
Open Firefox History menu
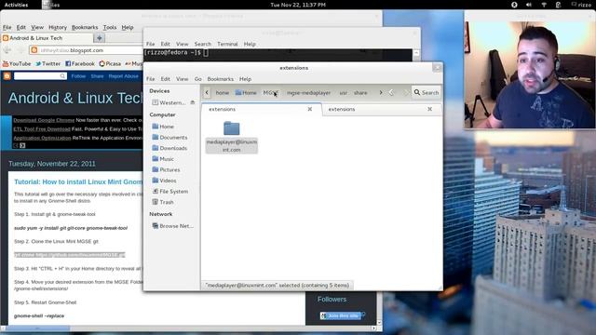(58, 27)
